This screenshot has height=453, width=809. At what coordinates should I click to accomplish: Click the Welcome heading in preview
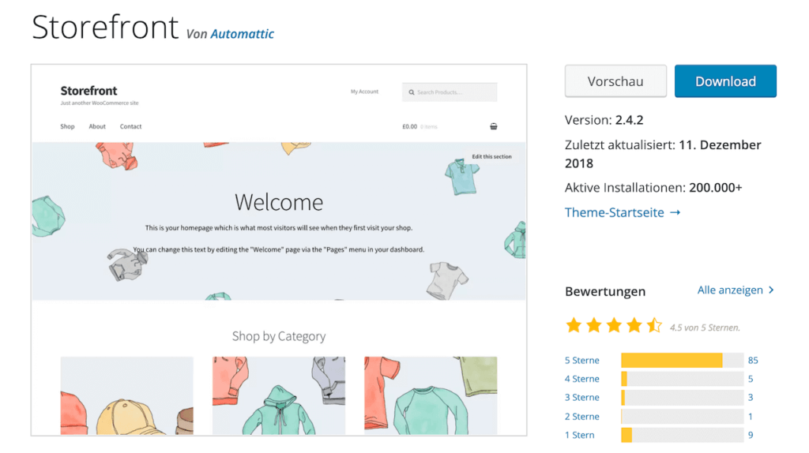[279, 202]
